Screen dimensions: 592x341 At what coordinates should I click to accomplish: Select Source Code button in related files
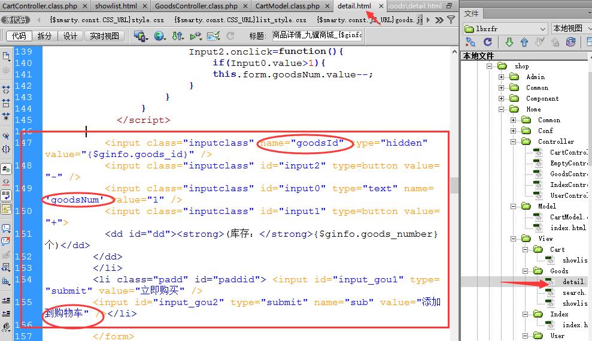[16, 20]
